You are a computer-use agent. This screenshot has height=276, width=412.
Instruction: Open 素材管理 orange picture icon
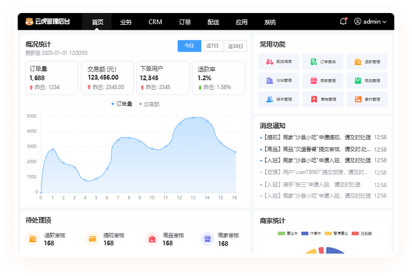coord(358,99)
